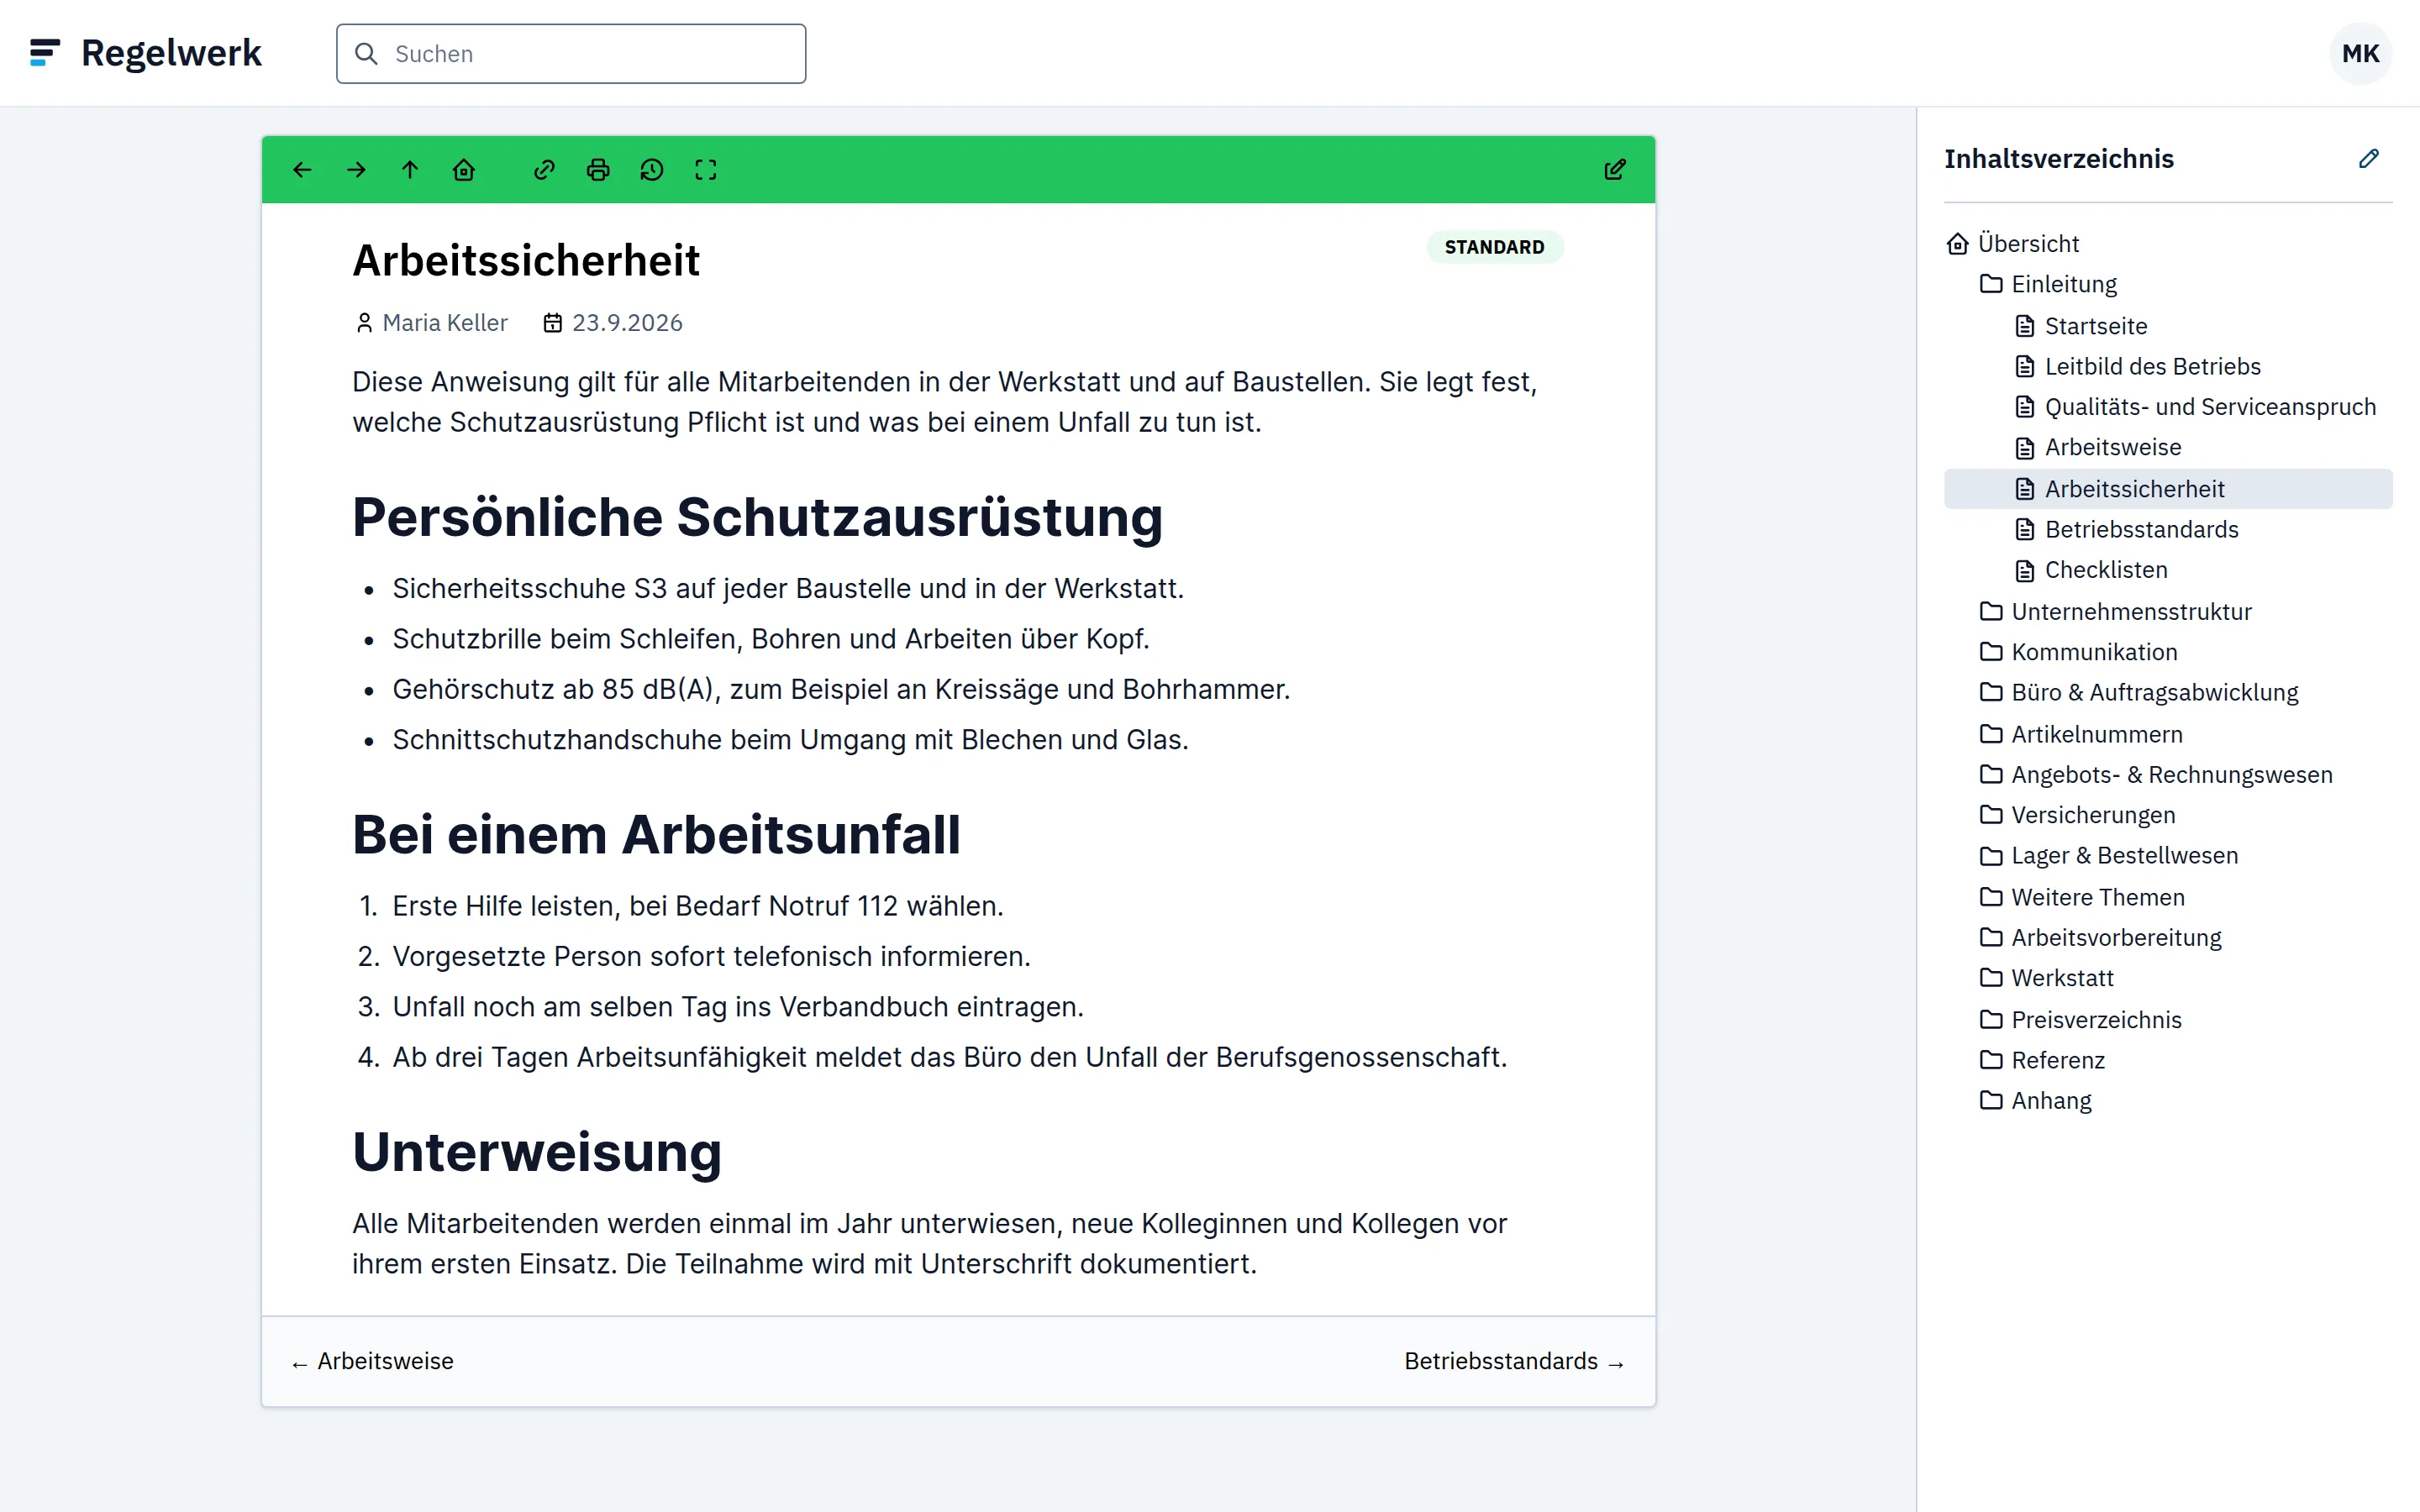The height and width of the screenshot is (1512, 2420).
Task: Click the Vorgesetzte Person informieren step
Action: pyautogui.click(x=711, y=957)
